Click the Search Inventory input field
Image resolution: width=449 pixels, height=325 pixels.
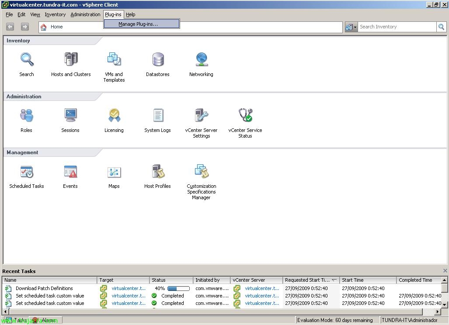(396, 27)
